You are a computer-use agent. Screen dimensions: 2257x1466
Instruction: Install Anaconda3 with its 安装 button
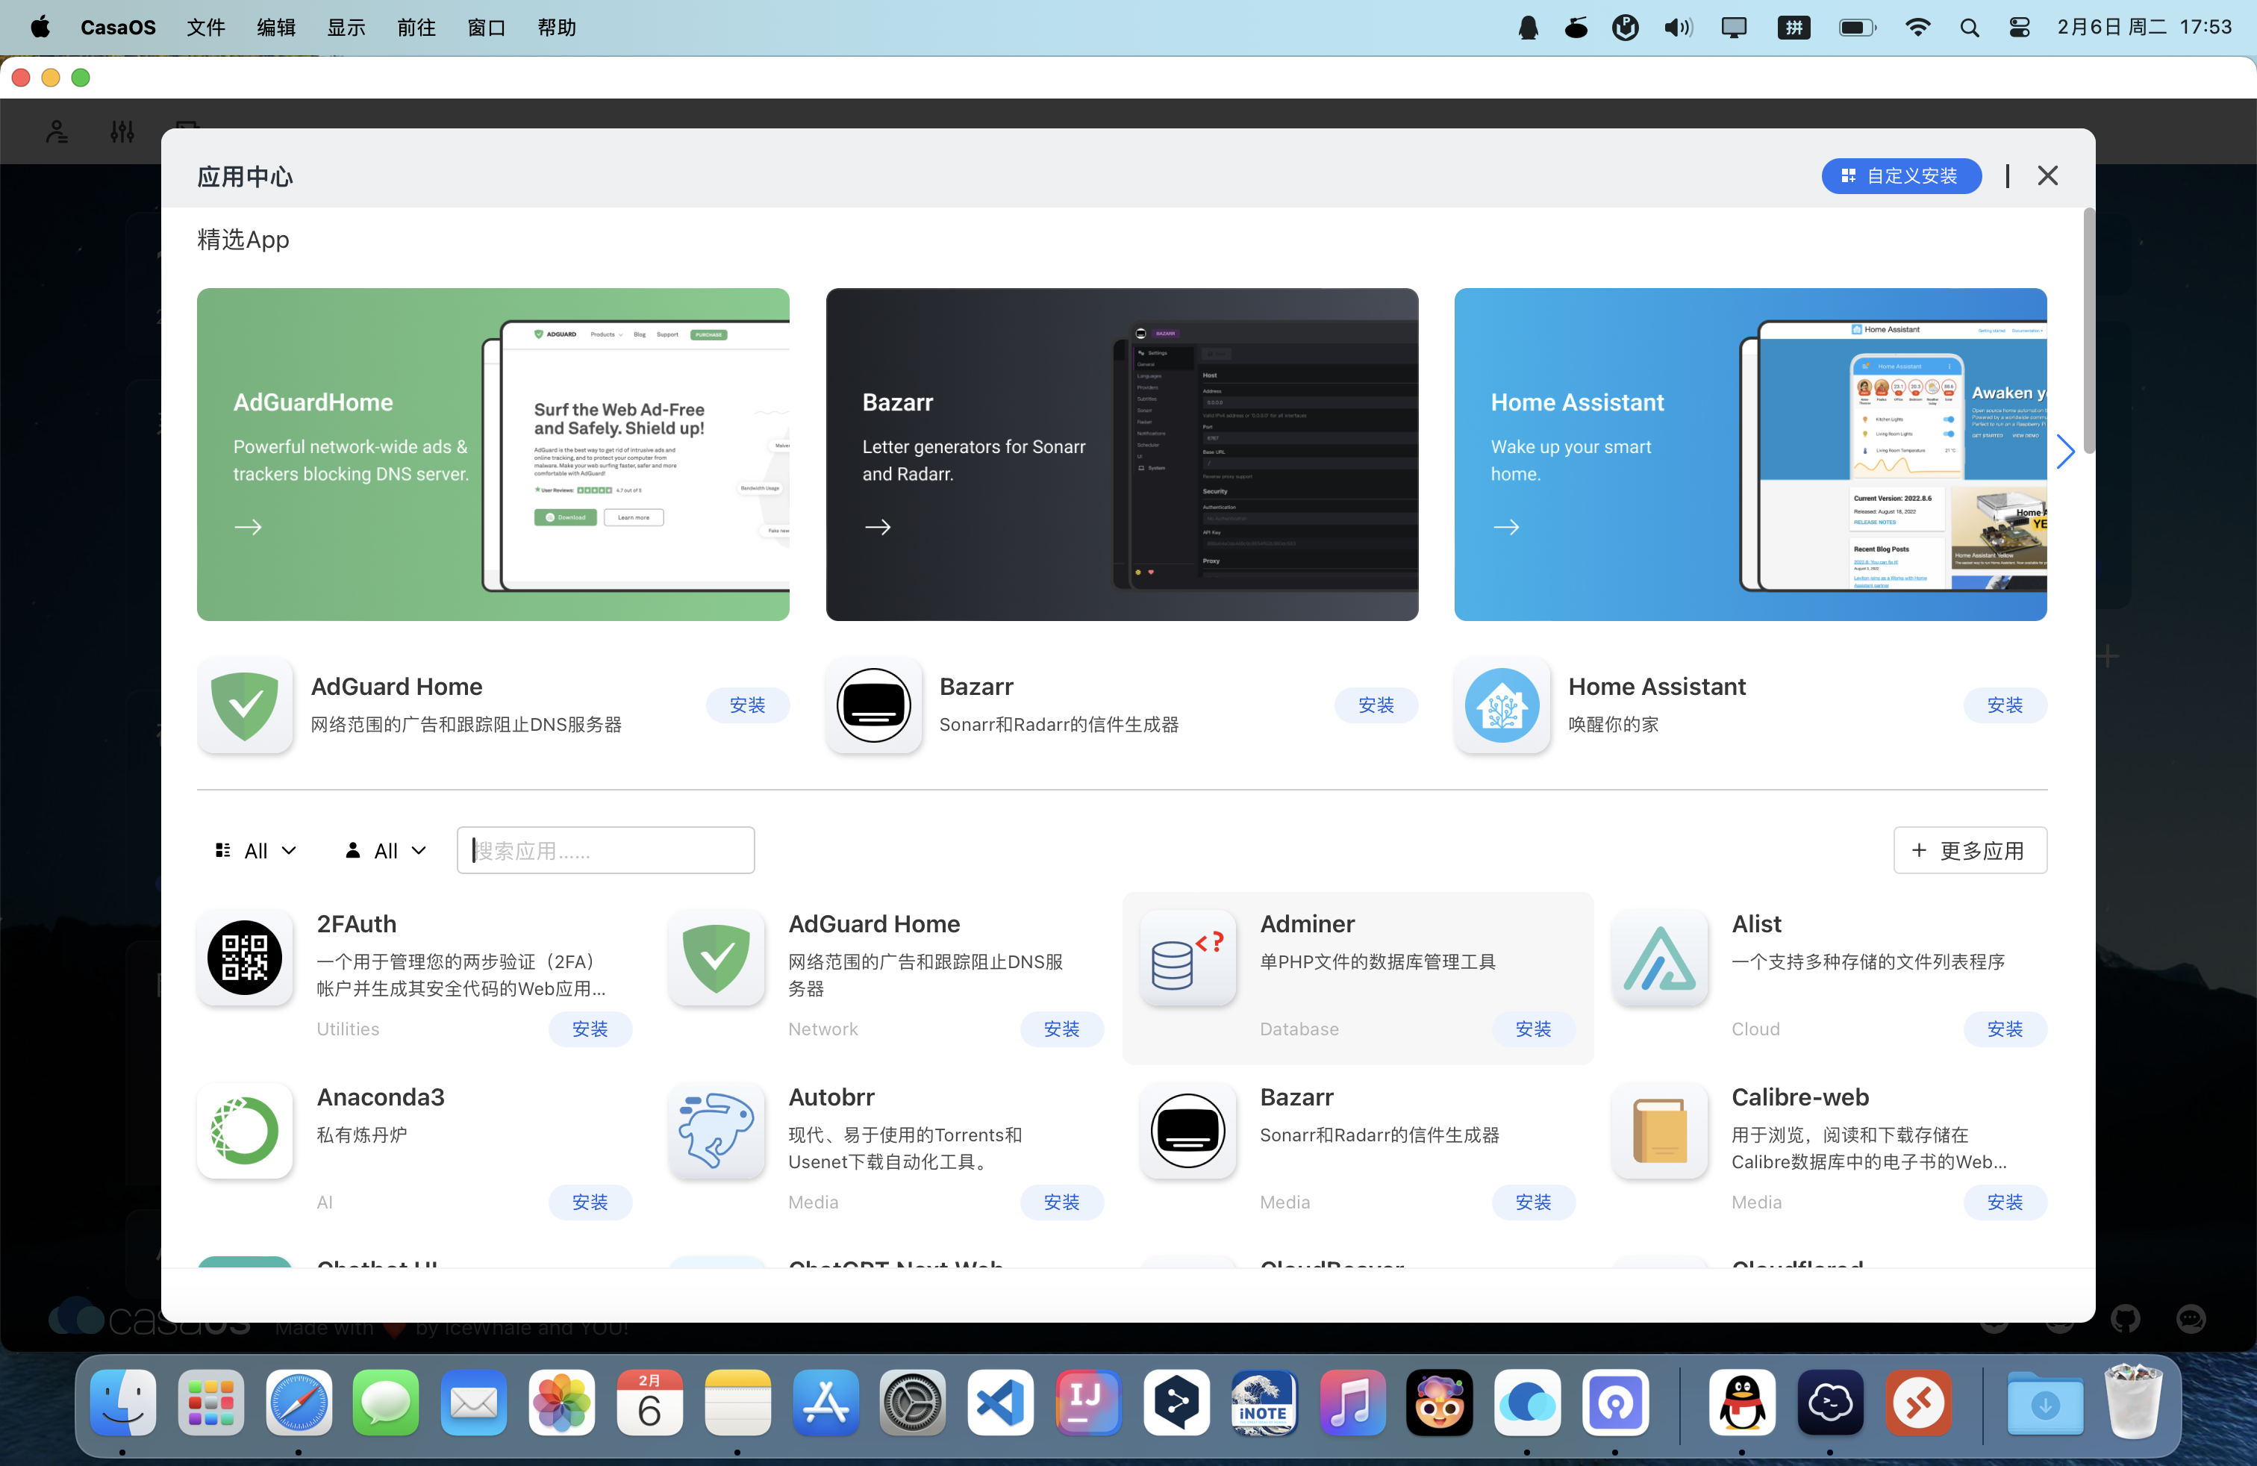tap(590, 1203)
